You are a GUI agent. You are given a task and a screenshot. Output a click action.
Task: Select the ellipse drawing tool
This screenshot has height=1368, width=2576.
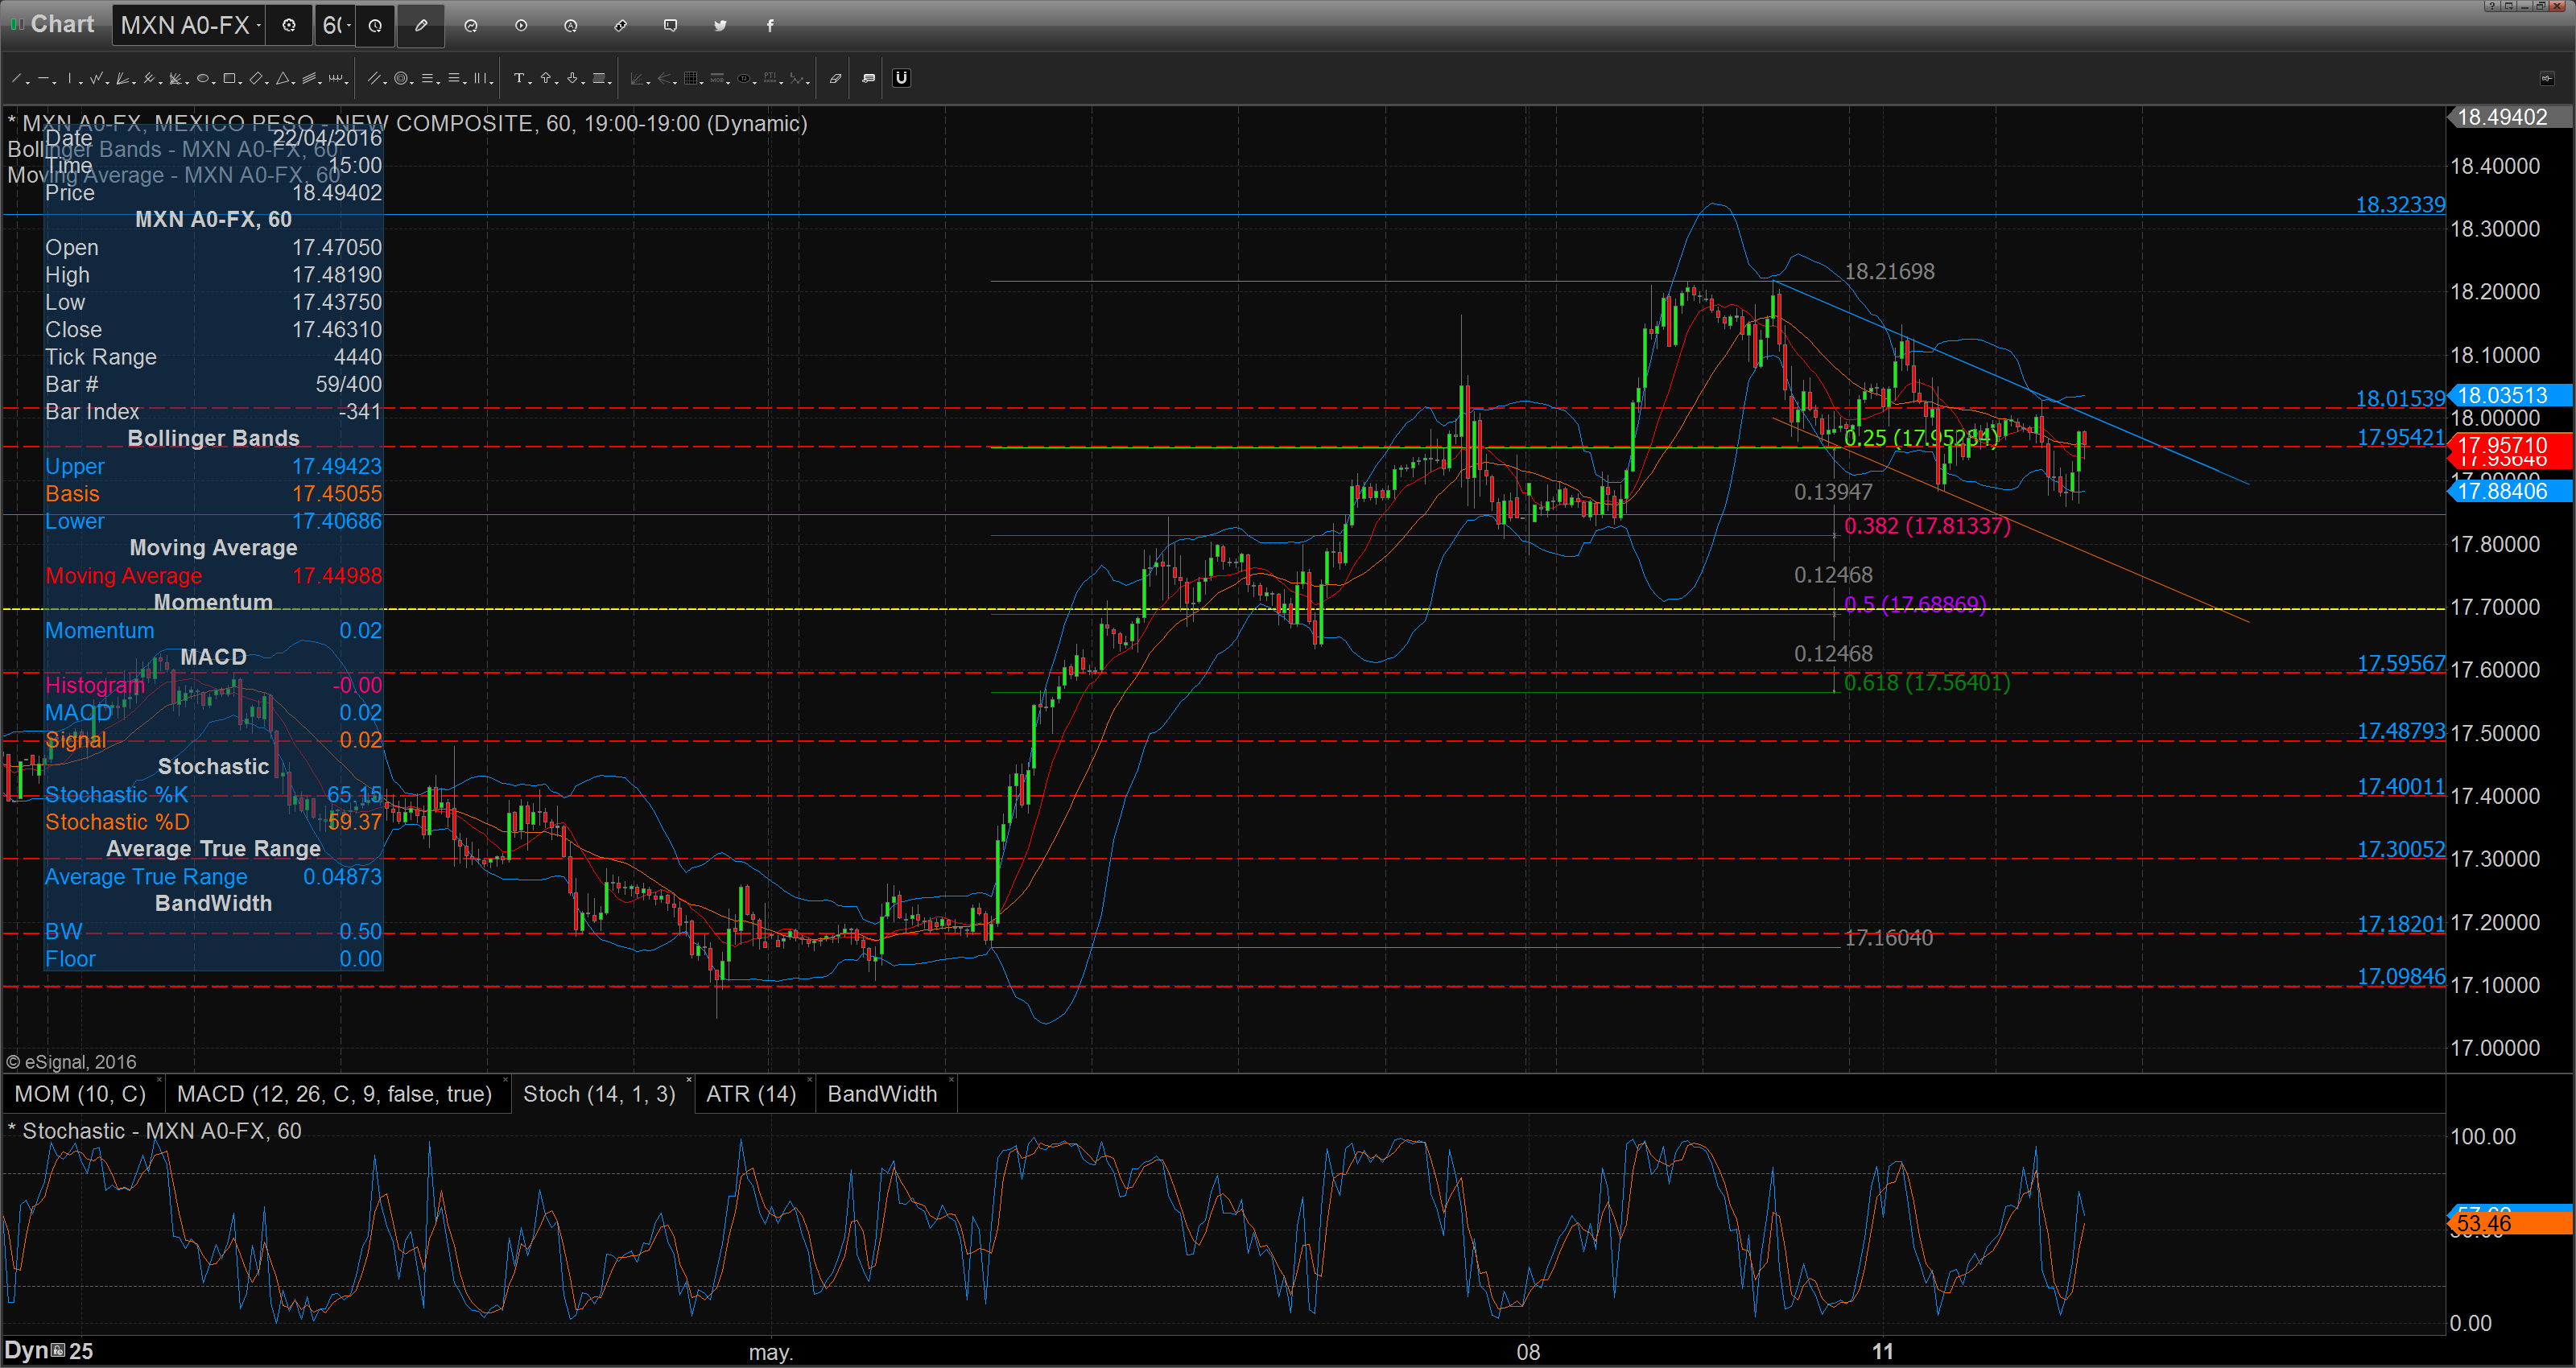(203, 78)
